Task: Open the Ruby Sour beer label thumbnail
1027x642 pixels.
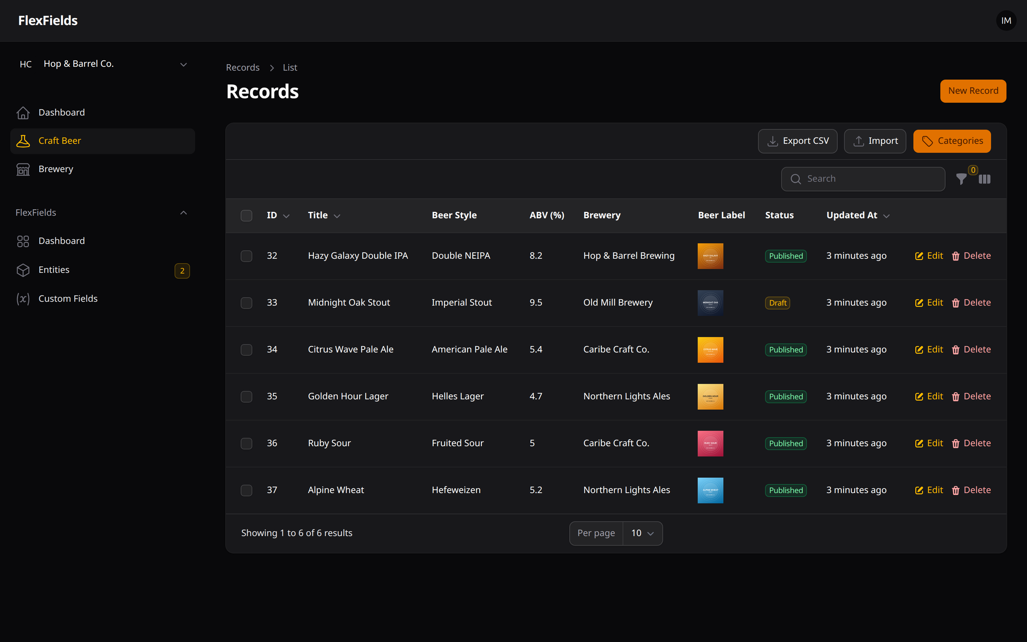Action: point(710,444)
